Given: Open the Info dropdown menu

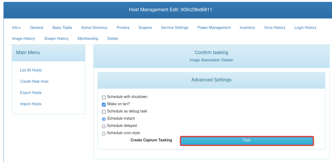Looking at the screenshot, I should click(x=16, y=28).
